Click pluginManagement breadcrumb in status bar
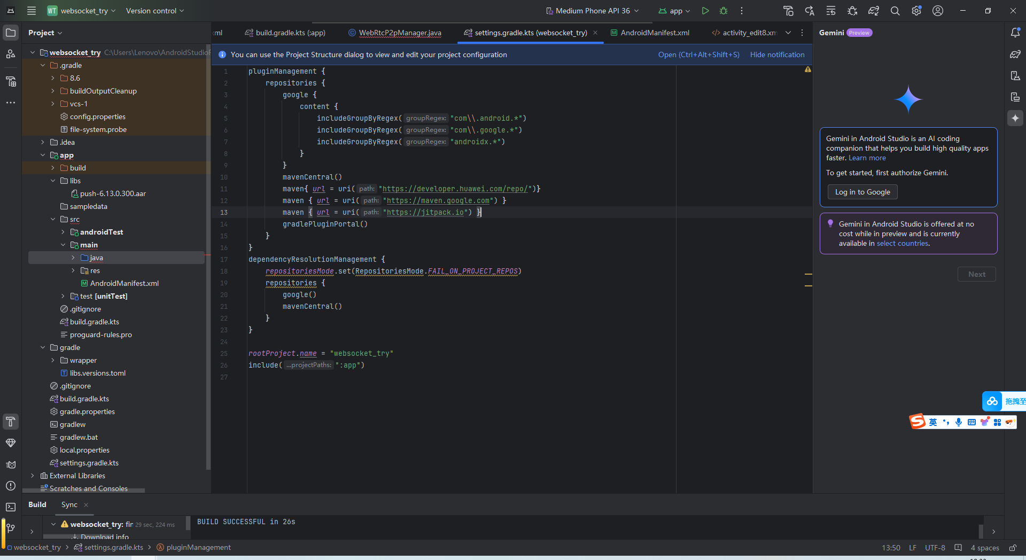This screenshot has width=1026, height=560. pos(193,548)
